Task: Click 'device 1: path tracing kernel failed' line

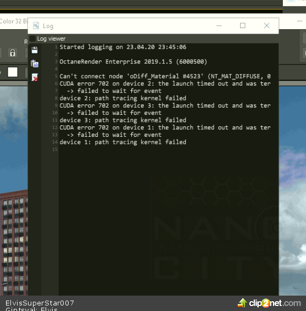Action: (x=123, y=142)
